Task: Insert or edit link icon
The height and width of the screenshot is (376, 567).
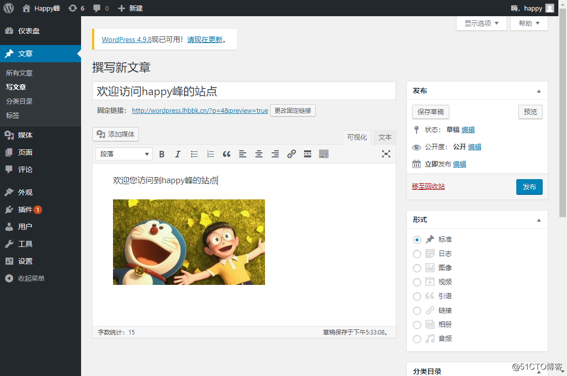Action: tap(291, 154)
